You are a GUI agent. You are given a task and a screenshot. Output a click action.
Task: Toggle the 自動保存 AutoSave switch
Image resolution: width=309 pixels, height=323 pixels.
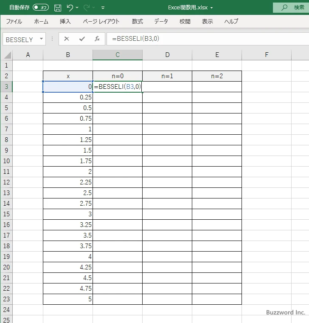[x=41, y=7]
